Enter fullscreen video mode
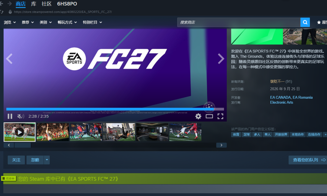This screenshot has width=327, height=196. coord(220,116)
